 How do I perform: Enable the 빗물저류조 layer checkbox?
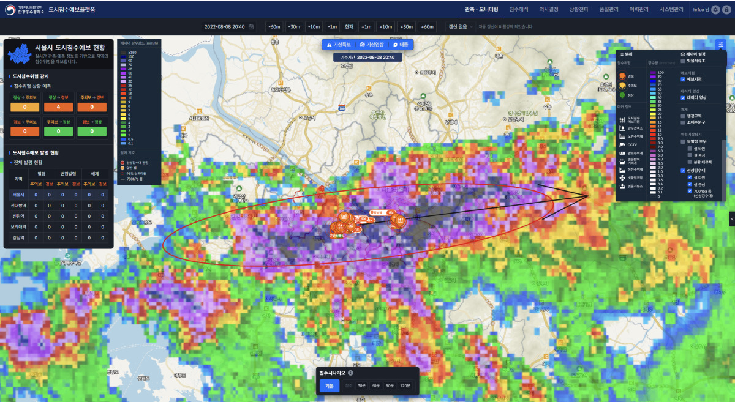pyautogui.click(x=683, y=61)
